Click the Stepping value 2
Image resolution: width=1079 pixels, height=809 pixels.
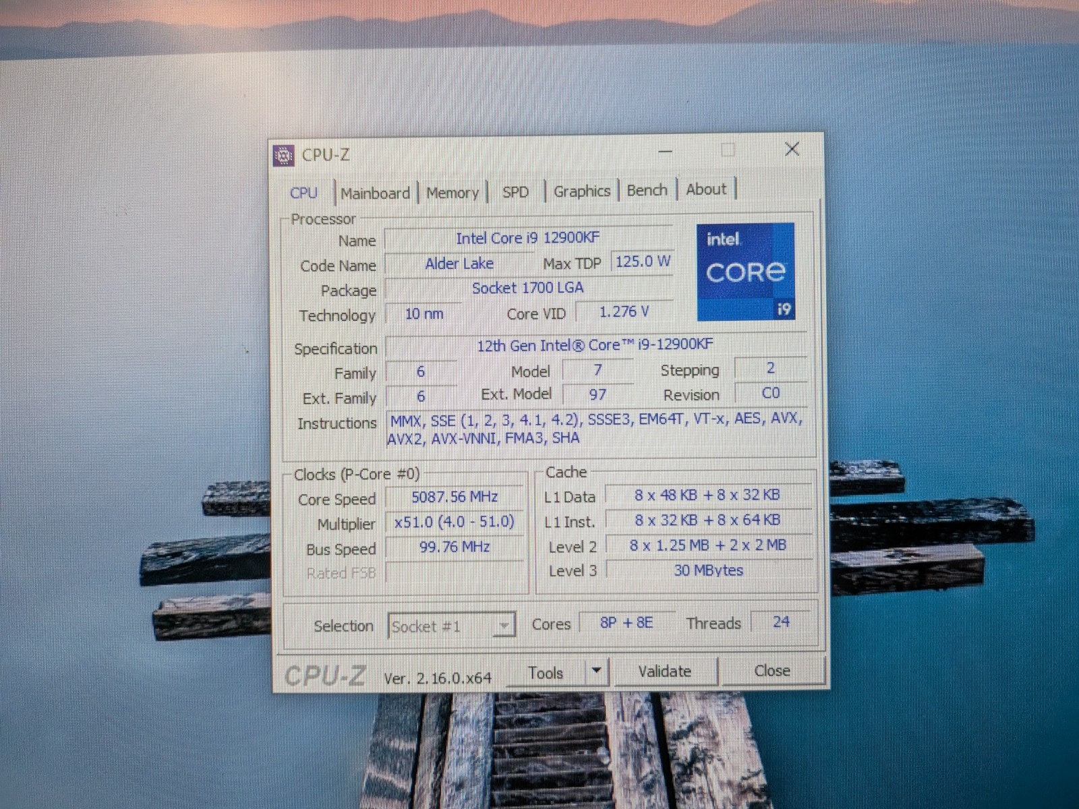770,368
